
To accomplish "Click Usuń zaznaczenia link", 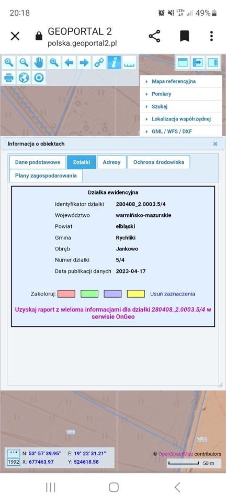I will point(173,294).
